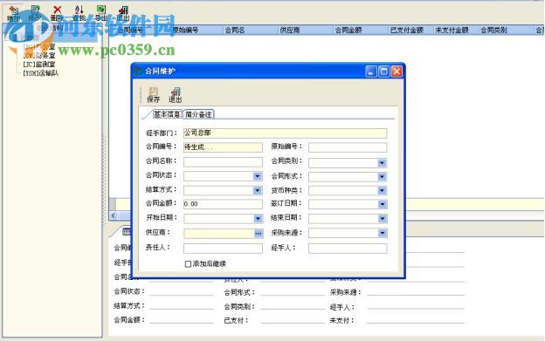Screen dimensions: 545x341
Task: Select the [YSH]运输队 tree node
Action: pos(41,73)
